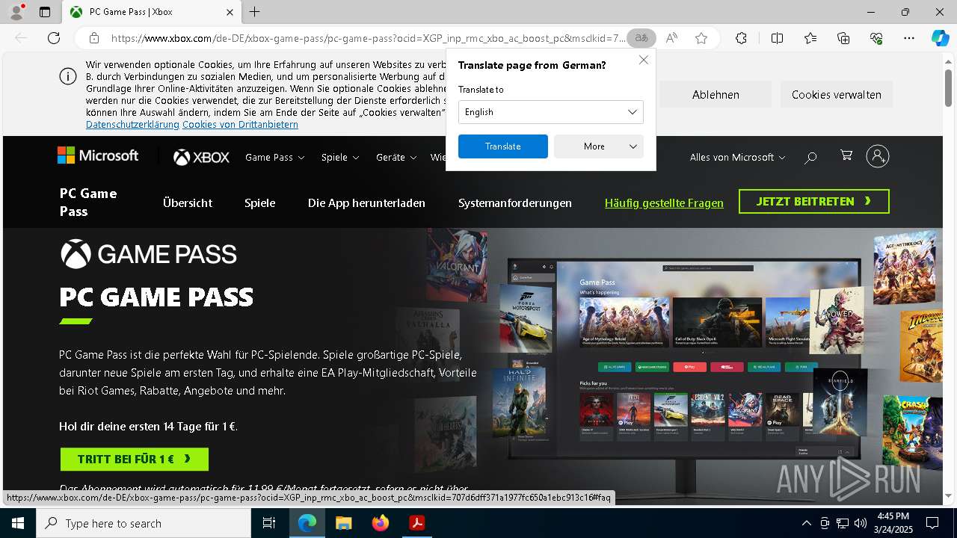Screen dimensions: 957x538
Task: Open Cookies von Drittanbietern link
Action: pyautogui.click(x=240, y=125)
